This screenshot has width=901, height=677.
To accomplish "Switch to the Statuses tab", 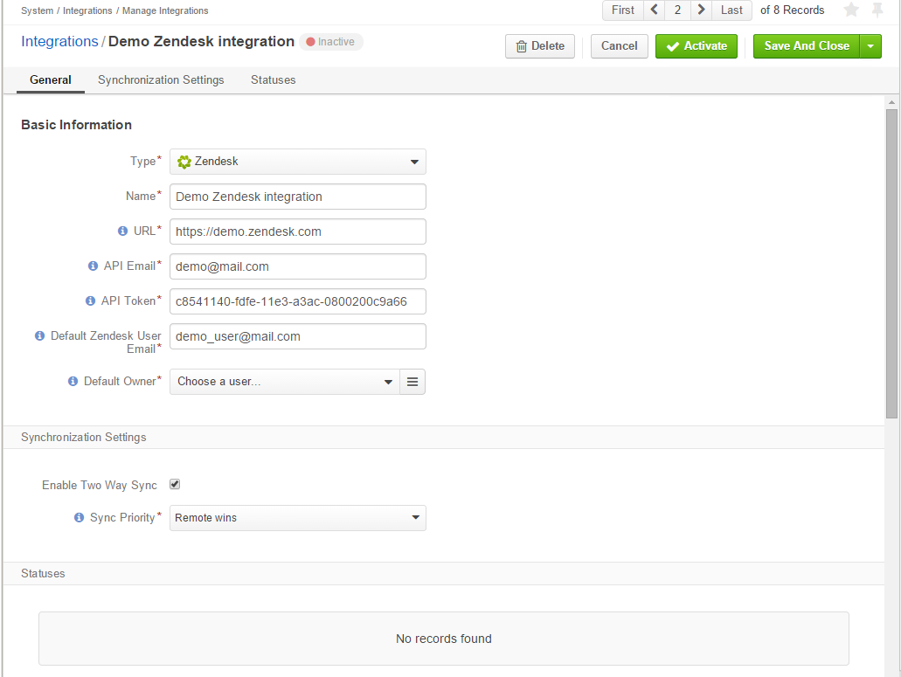I will click(273, 79).
